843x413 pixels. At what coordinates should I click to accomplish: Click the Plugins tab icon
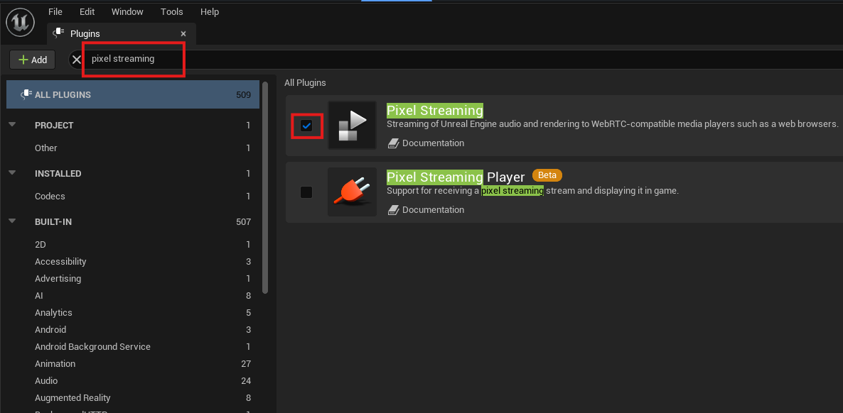coord(60,33)
